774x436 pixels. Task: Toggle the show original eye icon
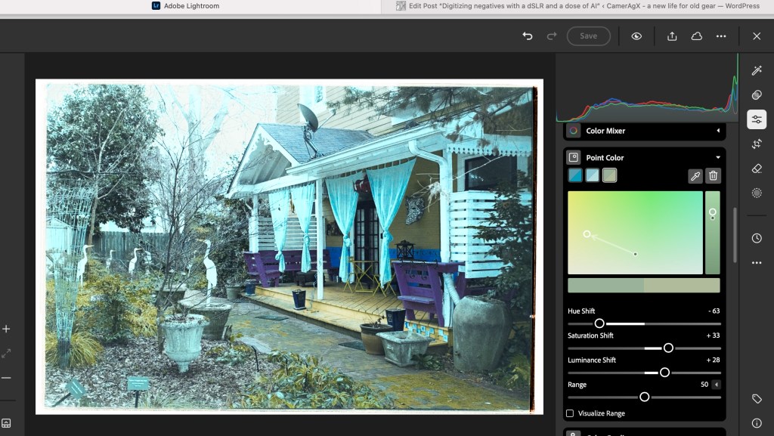coord(636,36)
